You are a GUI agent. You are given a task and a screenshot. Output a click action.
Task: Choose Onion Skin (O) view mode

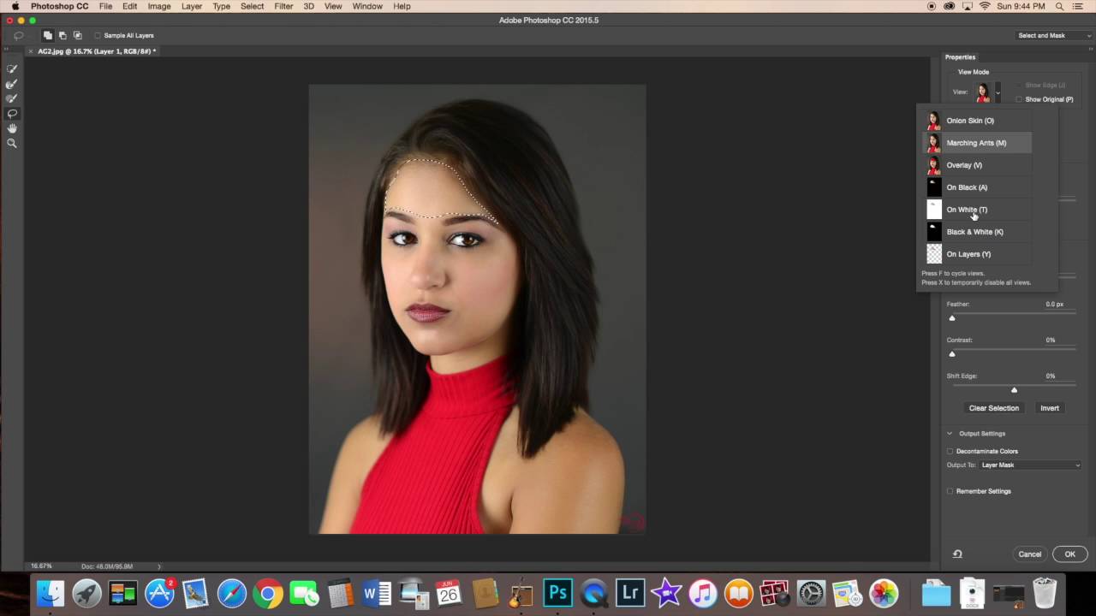coord(977,121)
